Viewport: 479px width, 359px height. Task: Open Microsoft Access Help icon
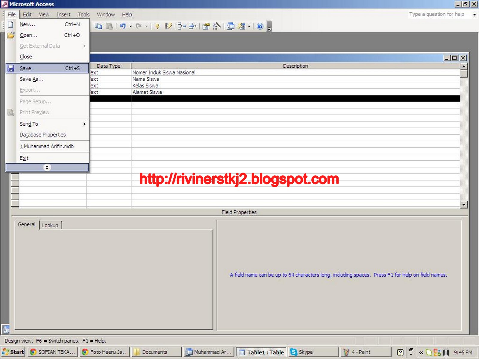(260, 26)
